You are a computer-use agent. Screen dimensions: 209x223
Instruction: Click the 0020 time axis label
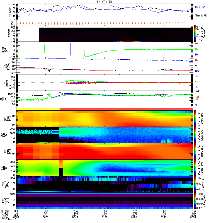pyautogui.click(x=45, y=217)
